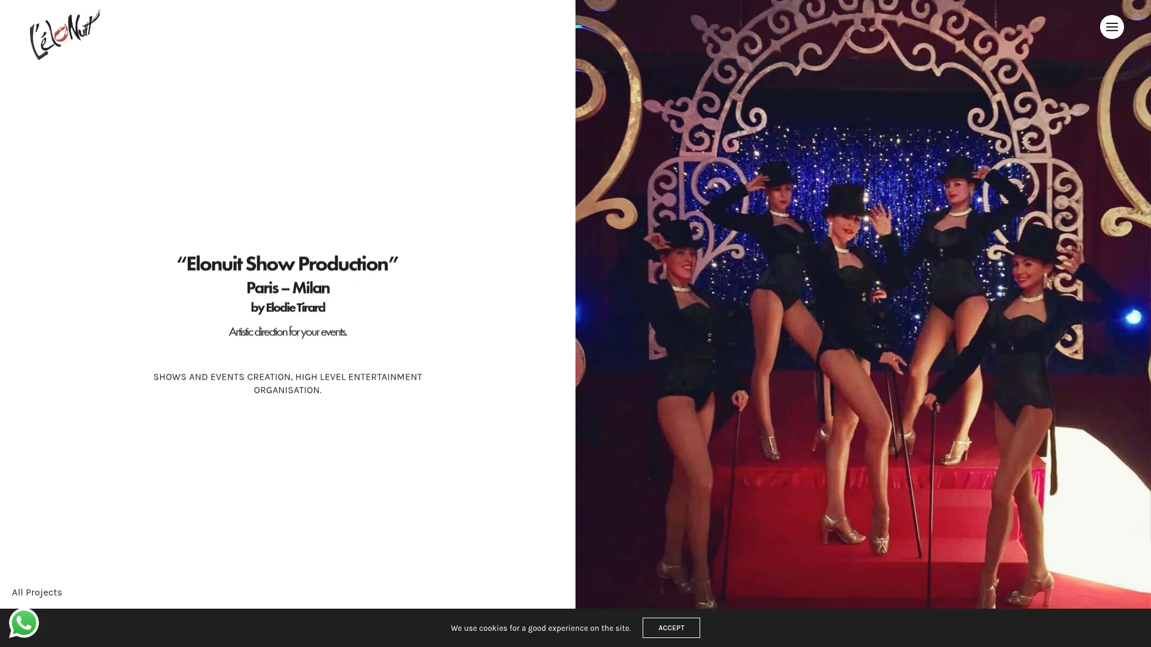The image size is (1151, 647).
Task: Click the "Elonuit Show Production" heading
Action: [288, 264]
